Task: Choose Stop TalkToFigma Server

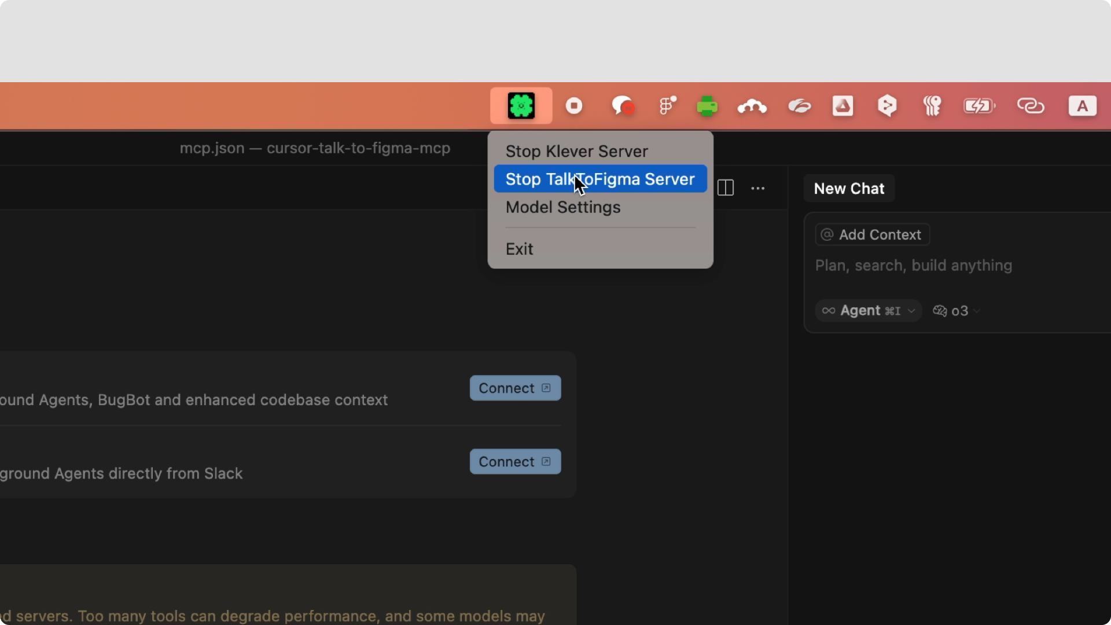Action: (599, 179)
